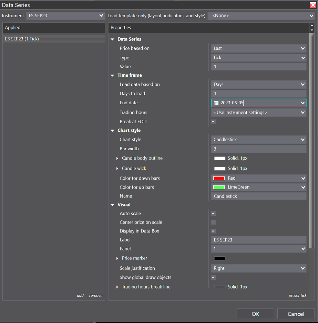Click the OK button
This screenshot has height=323, width=318.
(255, 314)
